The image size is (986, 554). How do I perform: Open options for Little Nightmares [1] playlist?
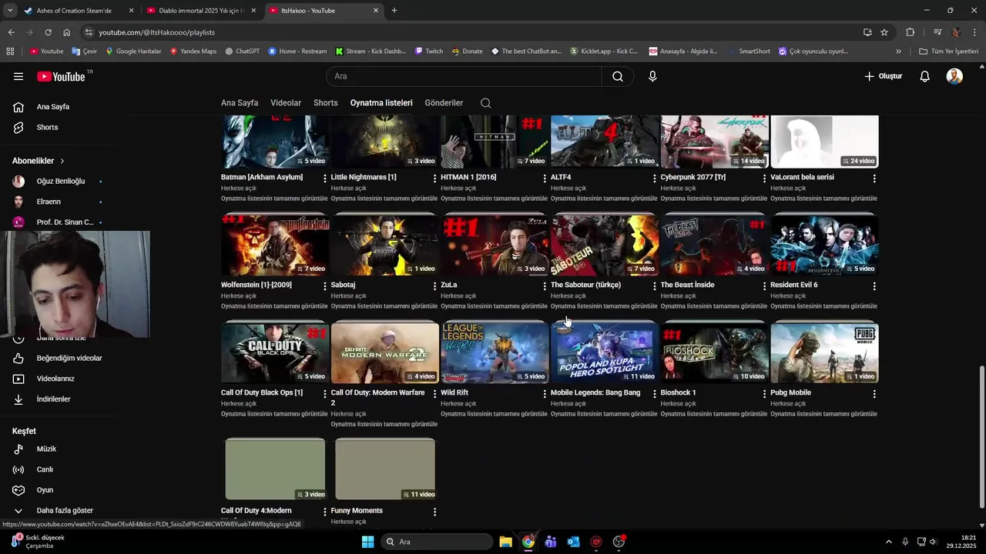tap(435, 178)
